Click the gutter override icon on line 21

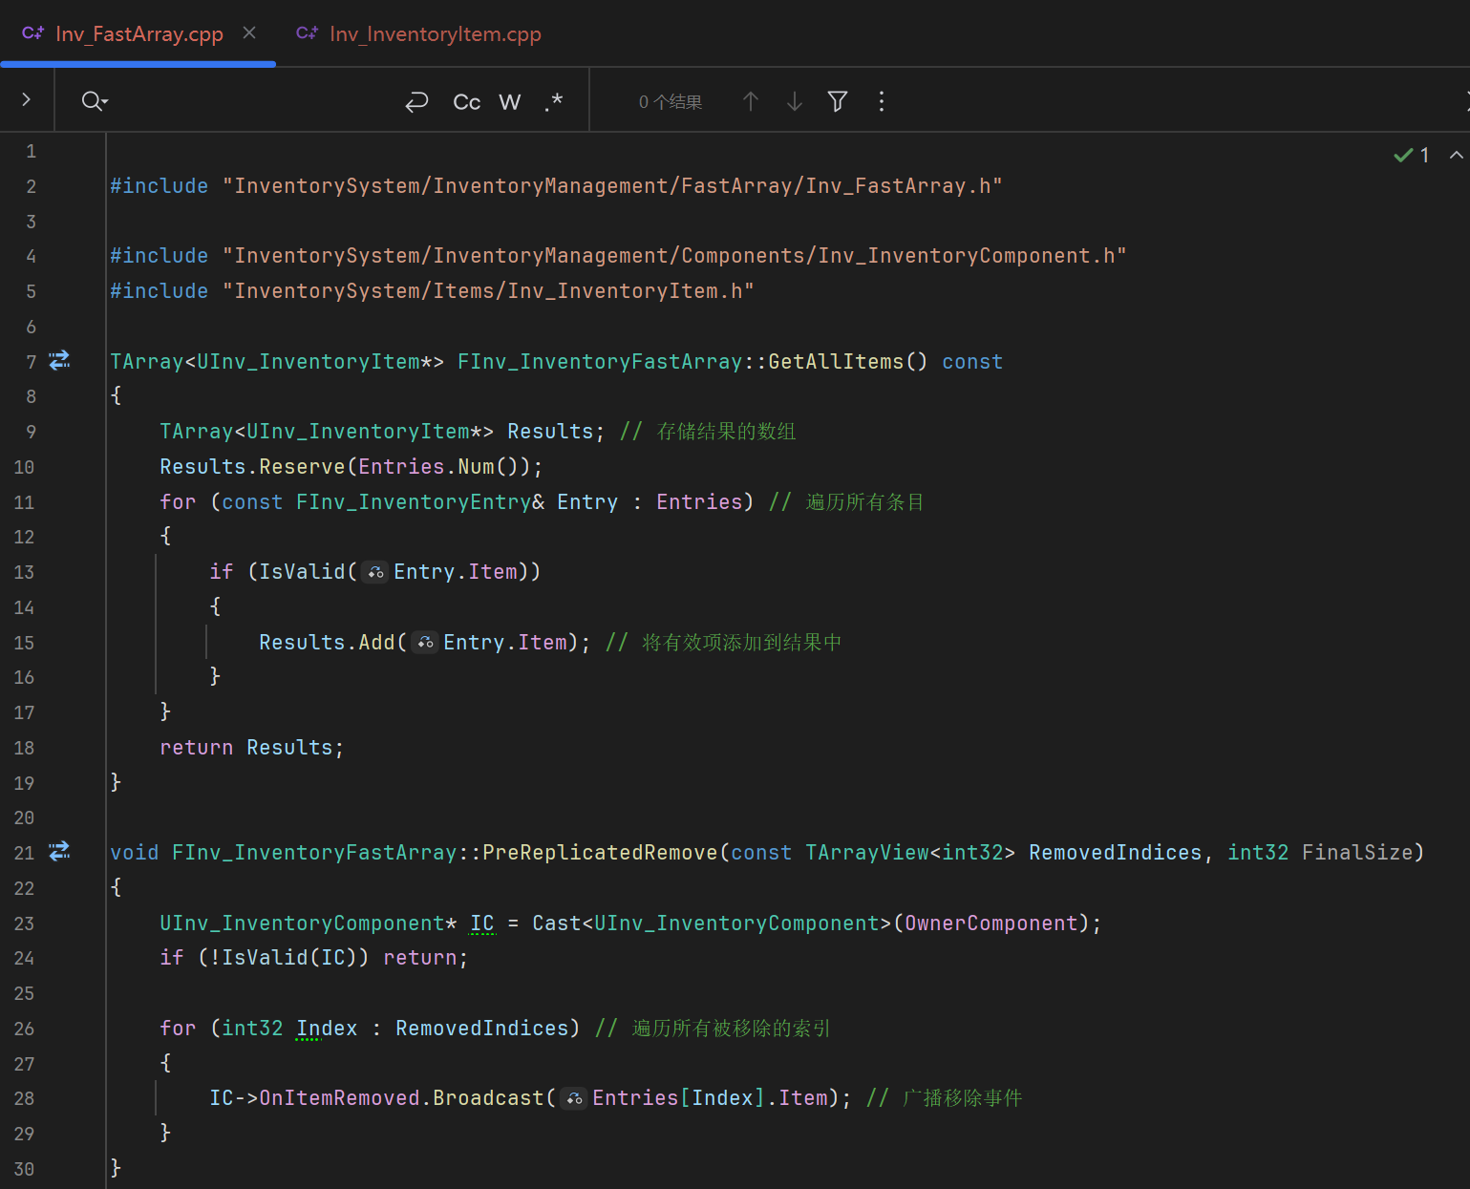59,852
